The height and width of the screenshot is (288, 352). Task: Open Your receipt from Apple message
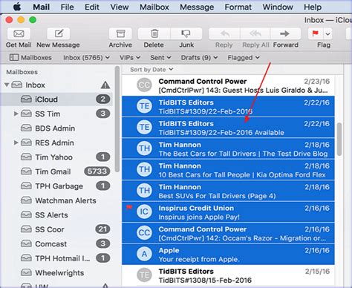(228, 255)
